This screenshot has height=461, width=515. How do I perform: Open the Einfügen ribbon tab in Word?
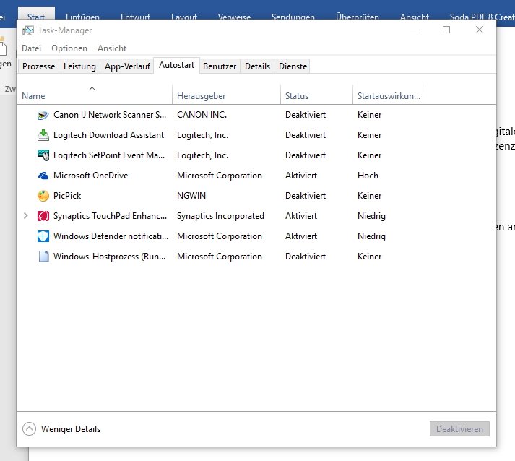tap(82, 16)
